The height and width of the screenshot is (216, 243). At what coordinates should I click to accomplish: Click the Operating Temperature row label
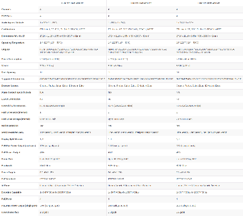coord(13,43)
